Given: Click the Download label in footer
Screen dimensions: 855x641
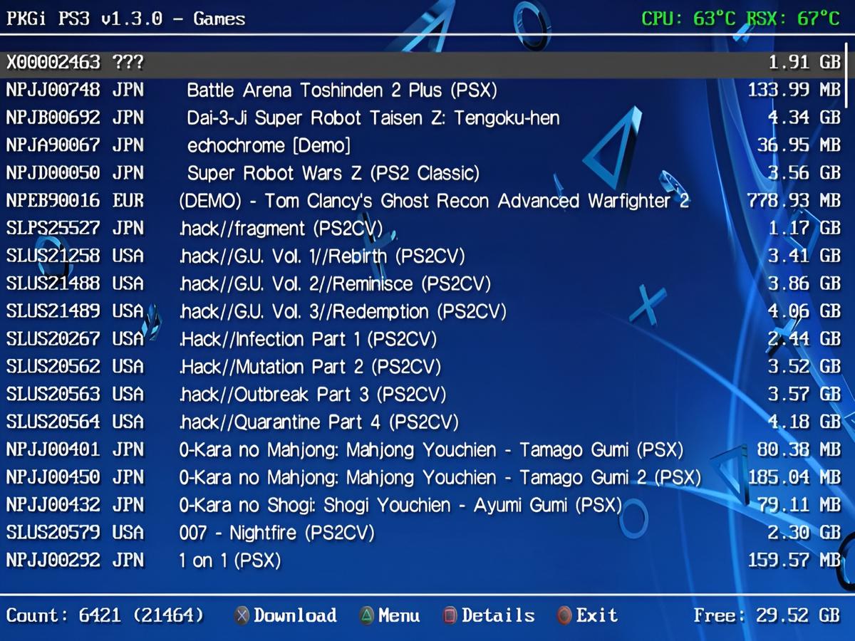Looking at the screenshot, I should tap(295, 615).
